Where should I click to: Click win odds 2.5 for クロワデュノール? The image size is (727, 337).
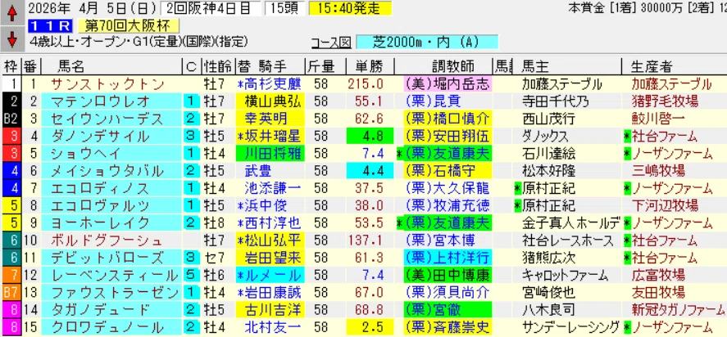[x=370, y=328]
